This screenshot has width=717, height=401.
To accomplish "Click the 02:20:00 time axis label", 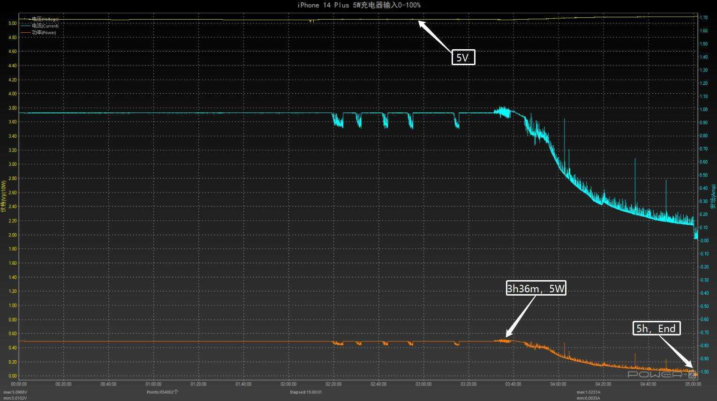I will [x=333, y=384].
